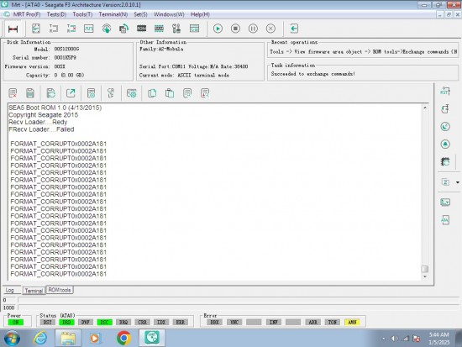Image resolution: width=462 pixels, height=347 pixels.
Task: Click the RST reset icon in right sidebar
Action: [x=445, y=91]
